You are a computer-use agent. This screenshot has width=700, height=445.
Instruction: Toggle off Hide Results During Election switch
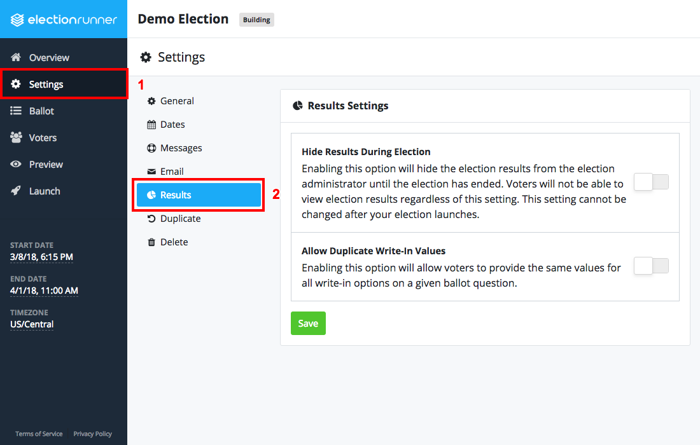click(x=651, y=182)
